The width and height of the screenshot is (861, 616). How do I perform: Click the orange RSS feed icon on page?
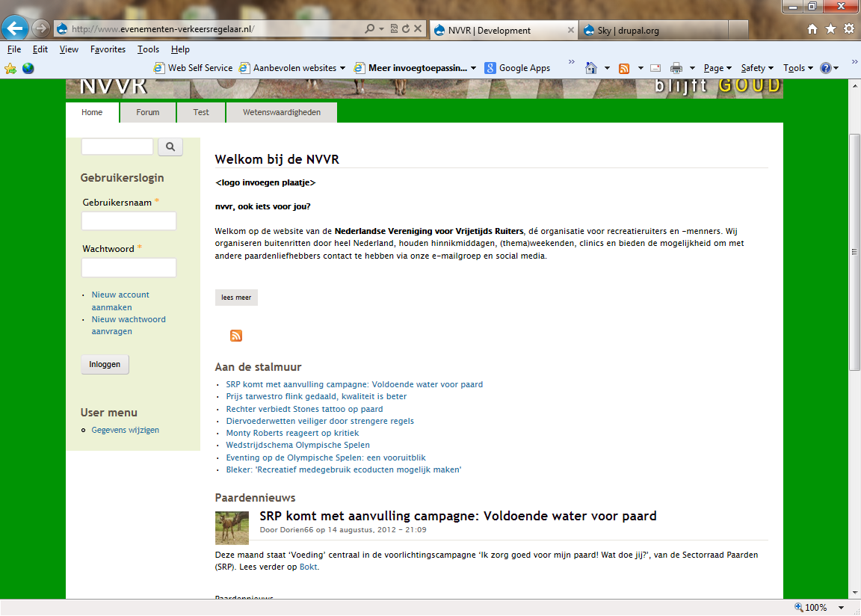pos(236,336)
